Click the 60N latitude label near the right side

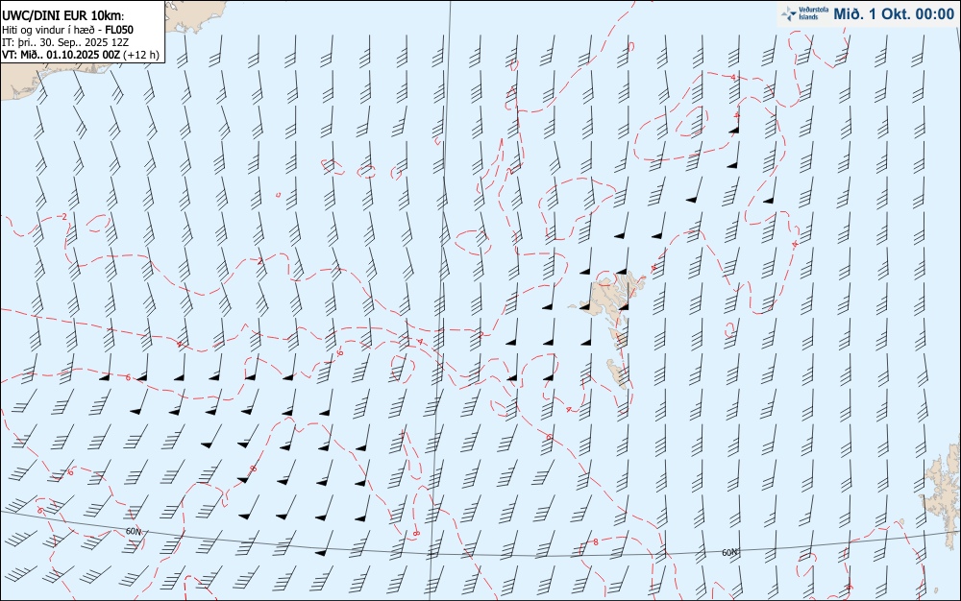[729, 553]
